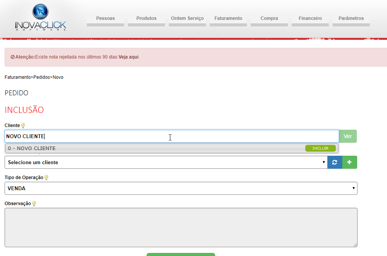Click the lightbulb hint beside Observação
The height and width of the screenshot is (256, 387).
(x=34, y=204)
